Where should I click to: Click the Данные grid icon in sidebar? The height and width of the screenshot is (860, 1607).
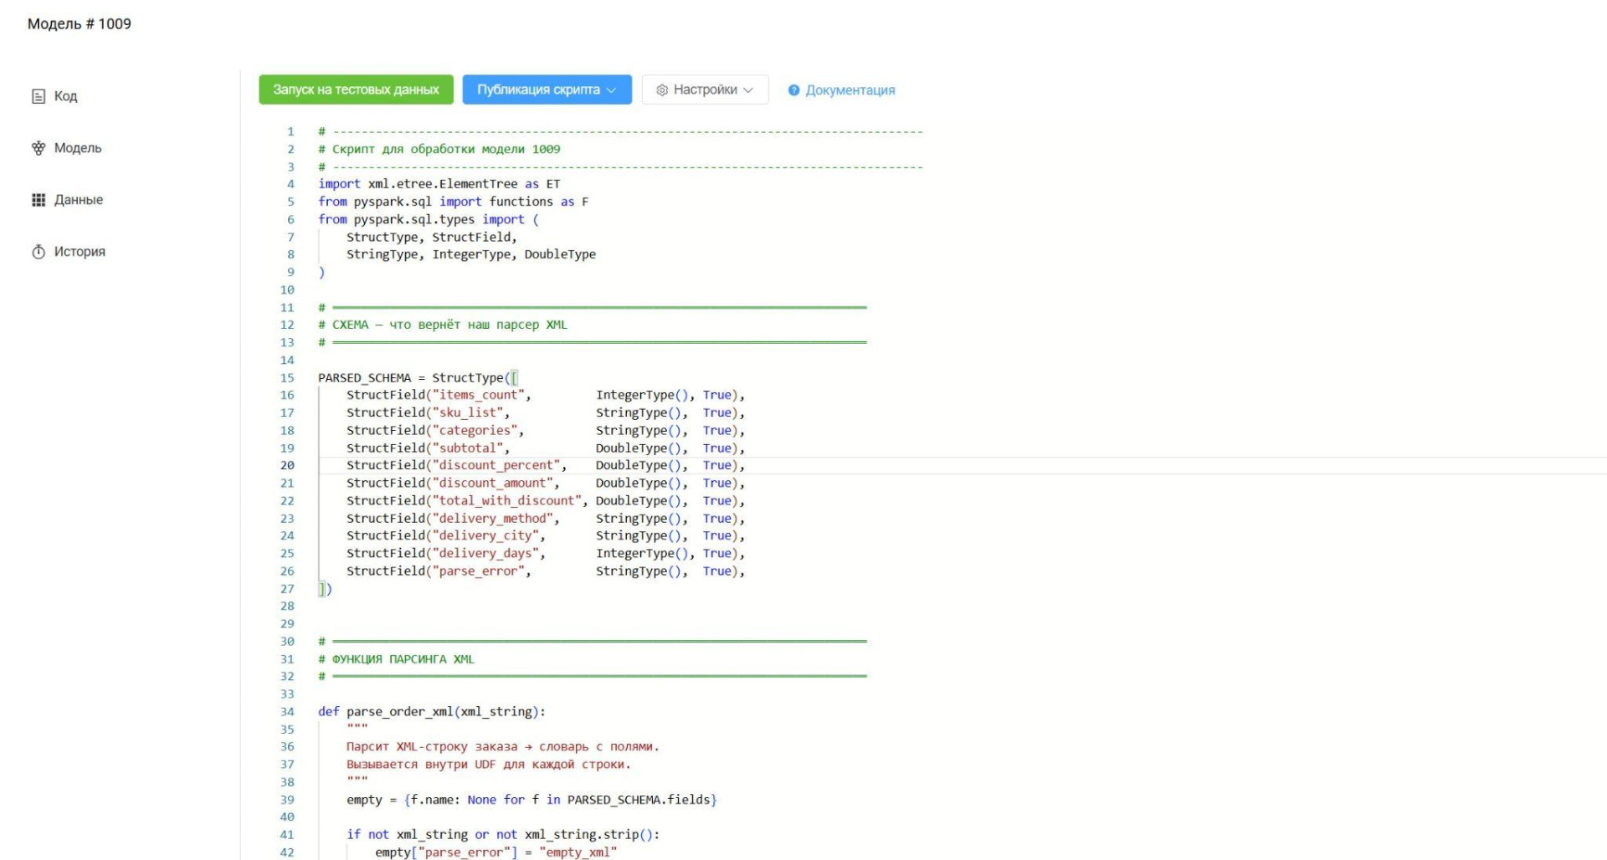click(x=39, y=200)
